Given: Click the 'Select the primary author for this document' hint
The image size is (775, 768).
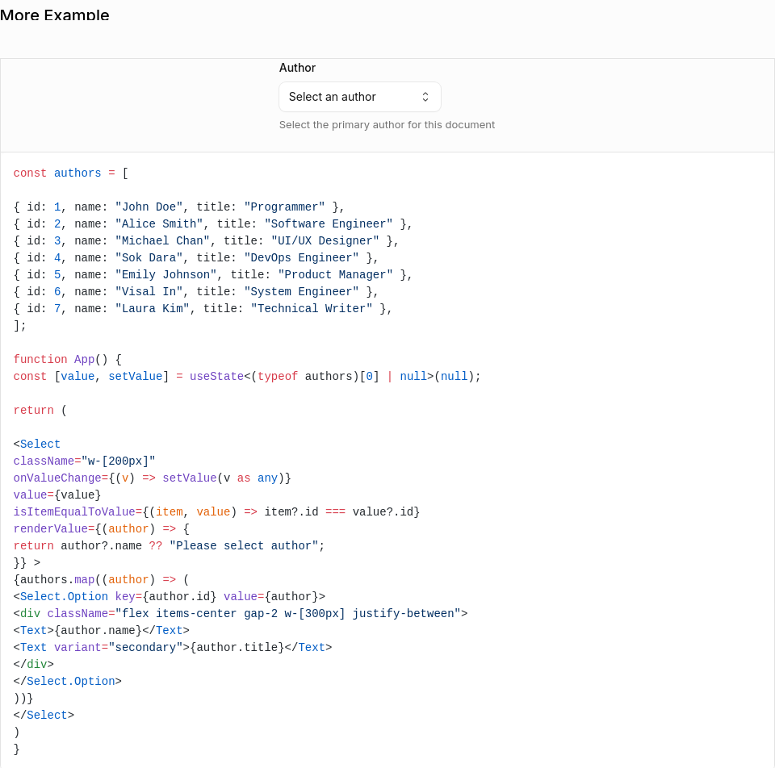Looking at the screenshot, I should (x=387, y=125).
